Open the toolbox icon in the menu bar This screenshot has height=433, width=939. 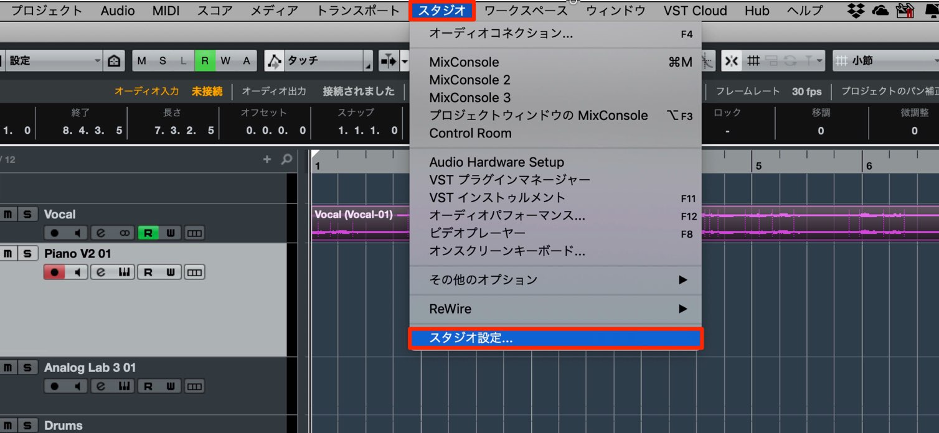pos(904,10)
